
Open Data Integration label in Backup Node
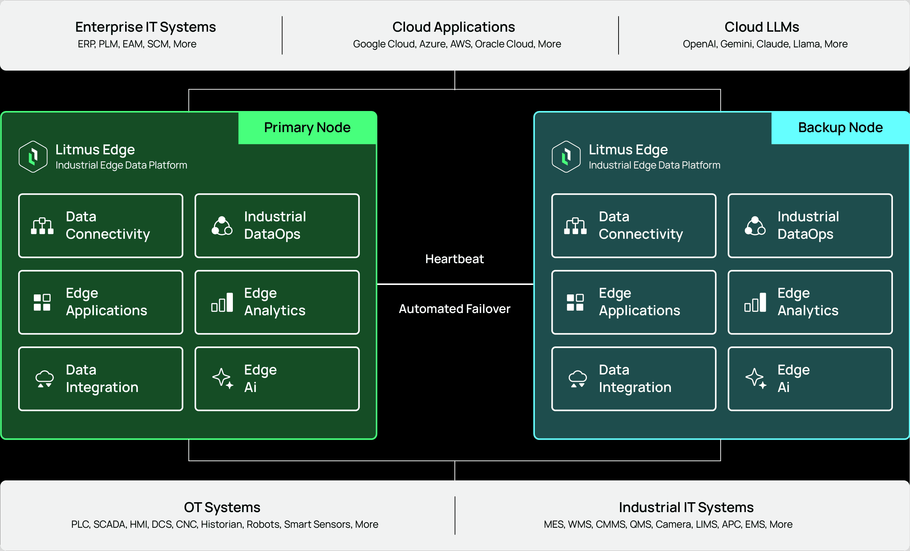[635, 378]
